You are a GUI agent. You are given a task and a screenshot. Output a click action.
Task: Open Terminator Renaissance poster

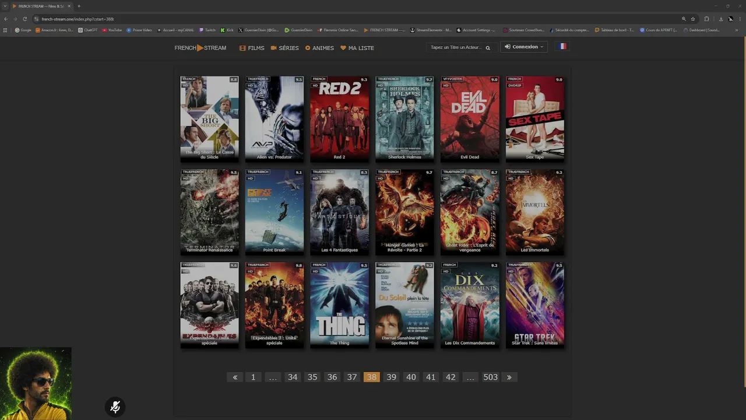click(x=209, y=212)
